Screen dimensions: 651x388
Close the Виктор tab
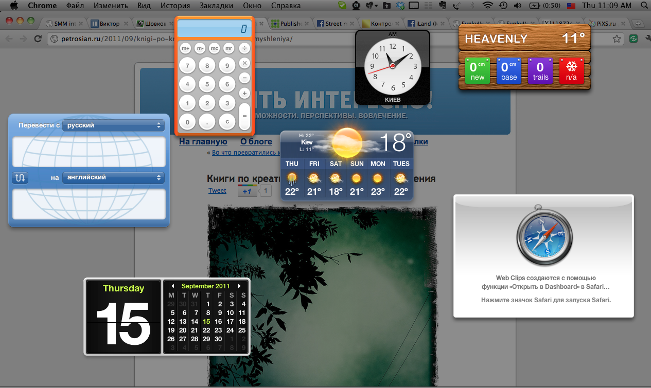[x=126, y=24]
